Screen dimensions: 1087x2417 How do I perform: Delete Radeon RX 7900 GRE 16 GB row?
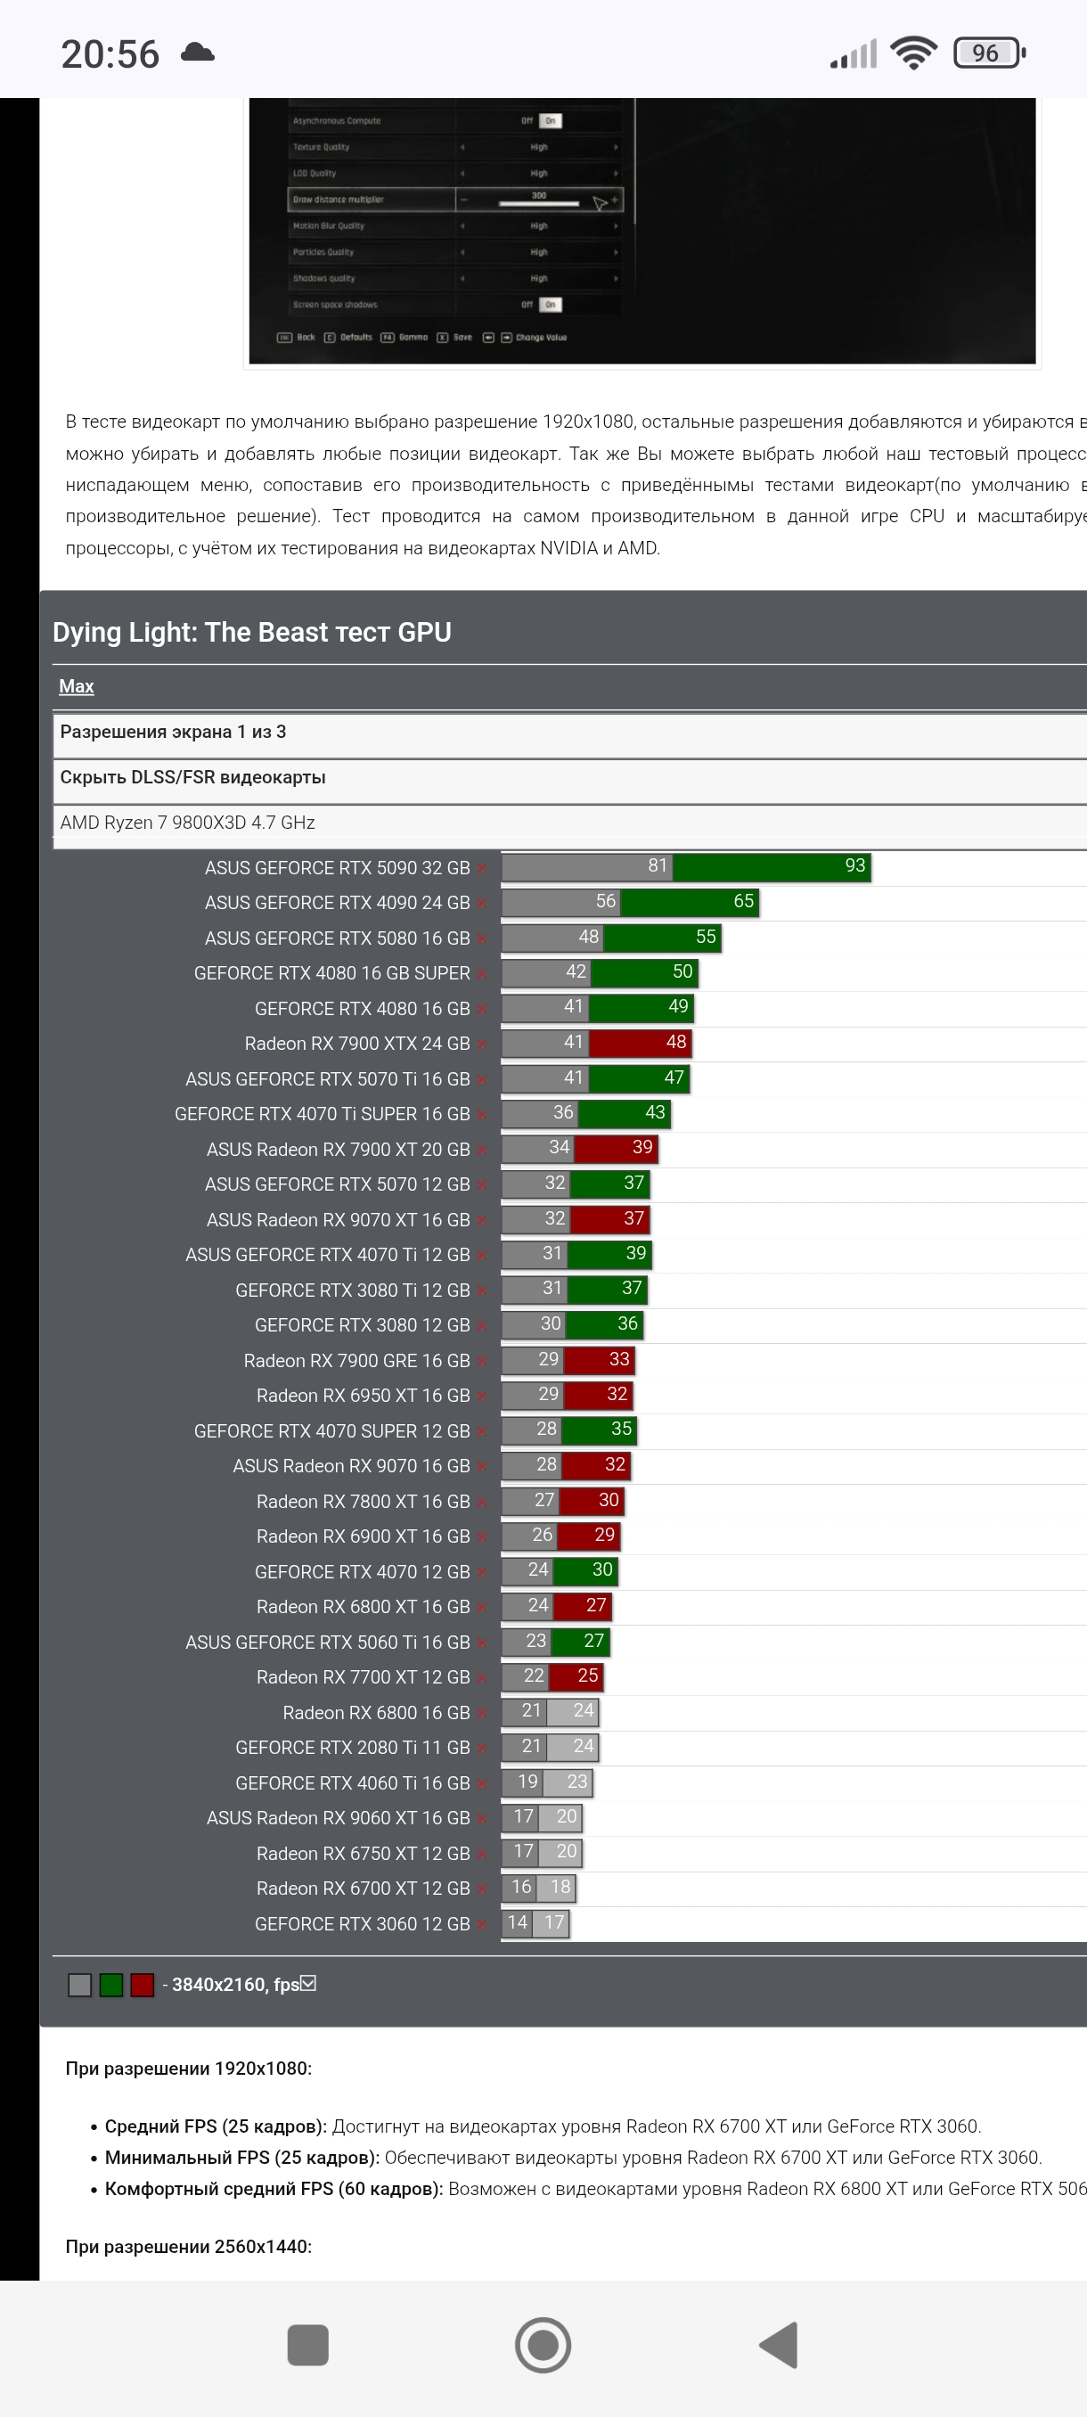(x=482, y=1362)
